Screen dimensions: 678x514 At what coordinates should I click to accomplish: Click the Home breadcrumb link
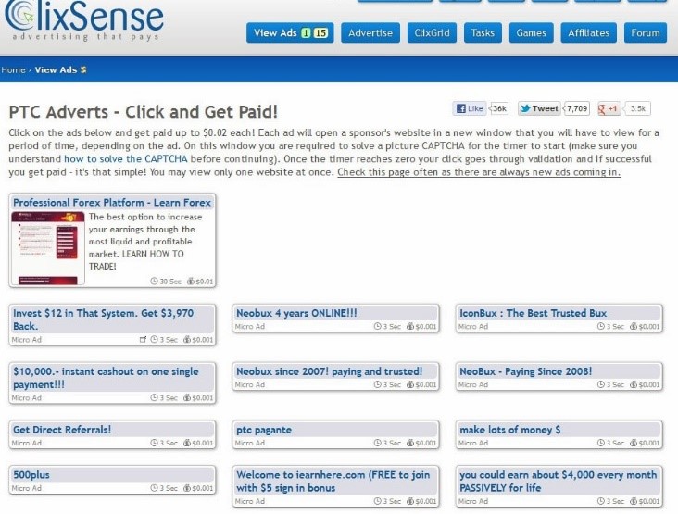13,70
